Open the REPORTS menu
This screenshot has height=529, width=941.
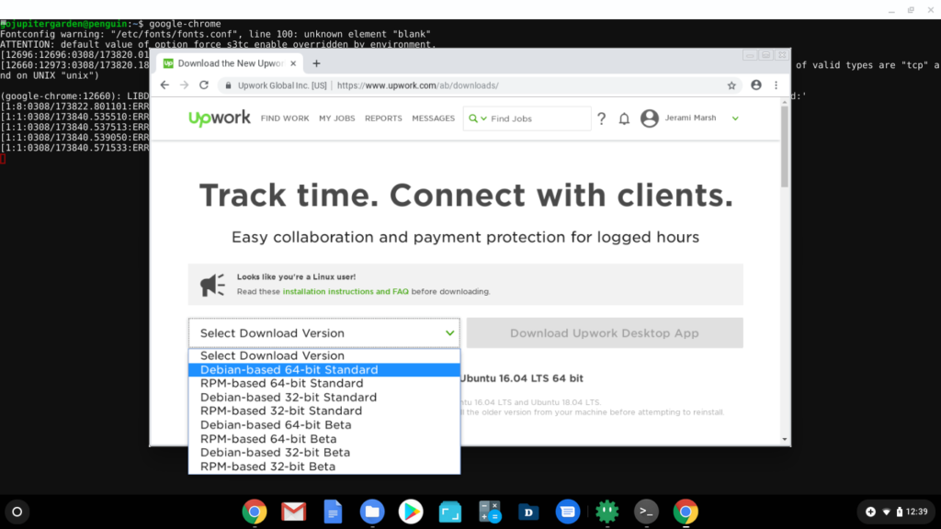(x=383, y=118)
